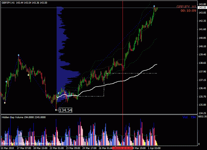Click the 00:10:09 candle countdown timer
This screenshot has height=150, width=207.
[188, 11]
